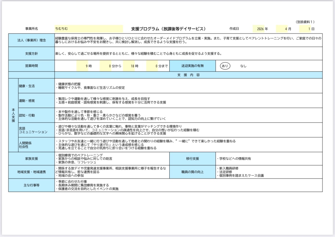335x237 pixels.
Task: Click the 移行支援 header cell
Action: (192, 159)
